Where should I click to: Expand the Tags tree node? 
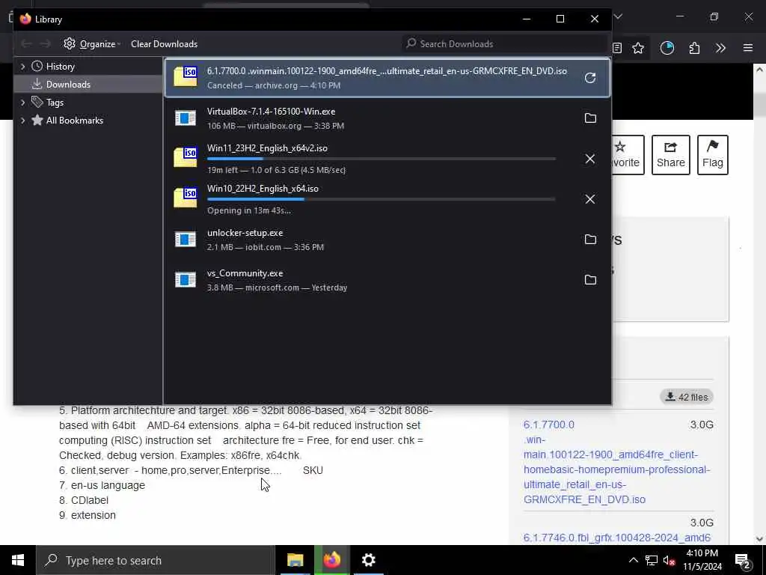(22, 102)
